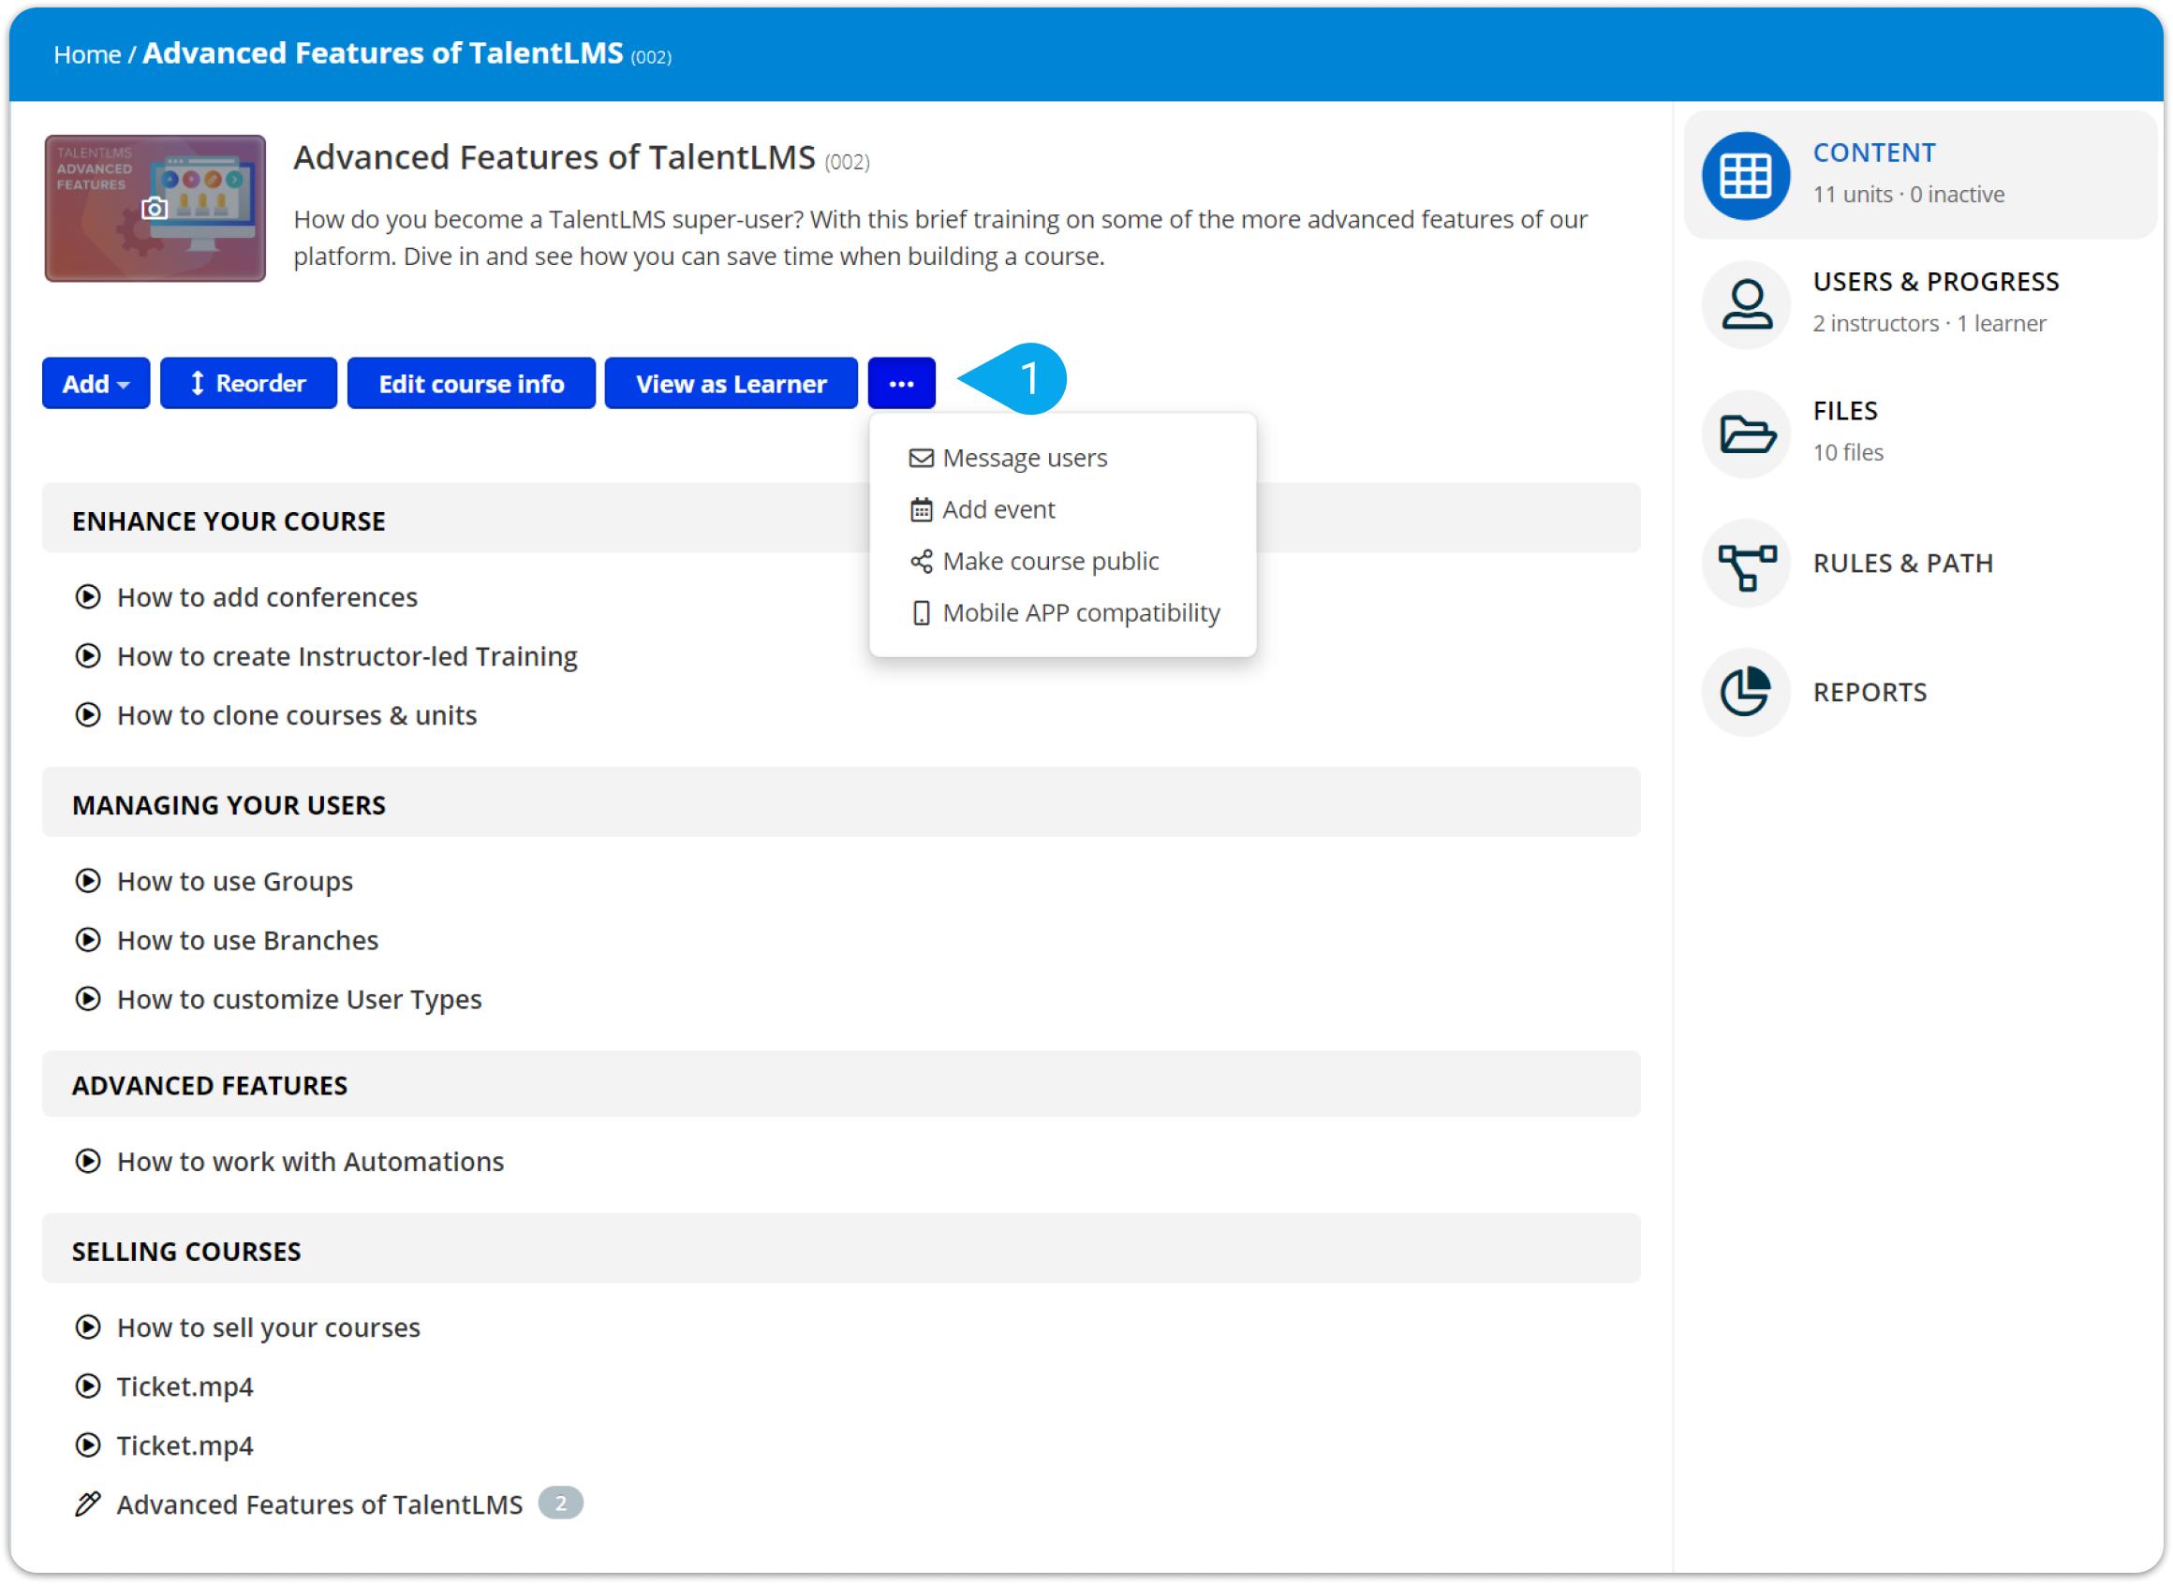
Task: Click camera icon on course thumbnail
Action: click(x=155, y=208)
